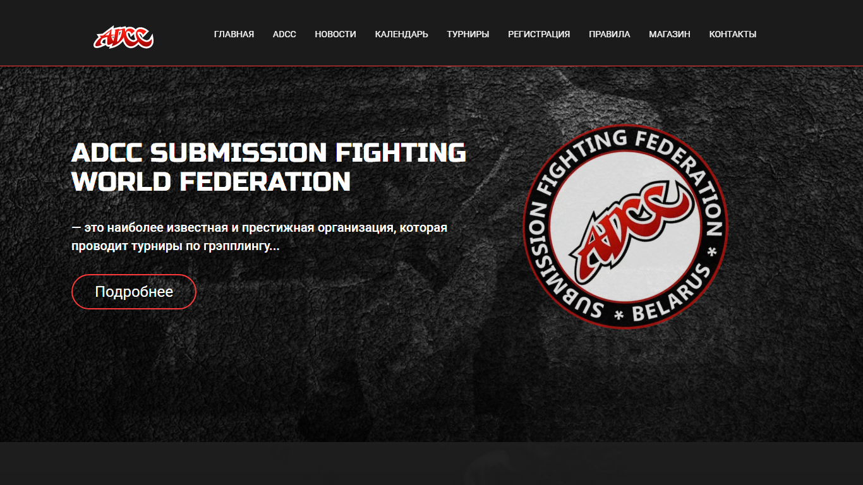Open the Главная menu item
The image size is (863, 485).
[234, 34]
